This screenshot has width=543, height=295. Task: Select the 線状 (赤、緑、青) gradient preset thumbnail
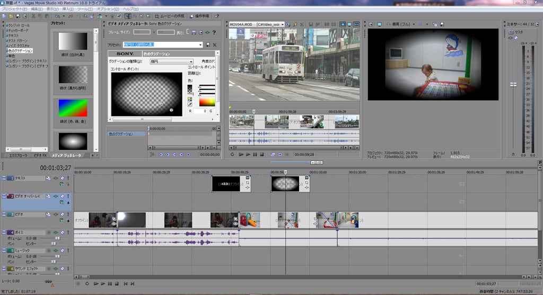pyautogui.click(x=73, y=109)
